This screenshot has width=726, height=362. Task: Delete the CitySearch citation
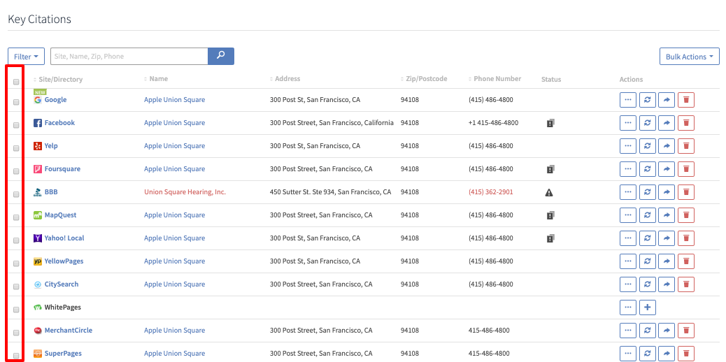coord(686,284)
